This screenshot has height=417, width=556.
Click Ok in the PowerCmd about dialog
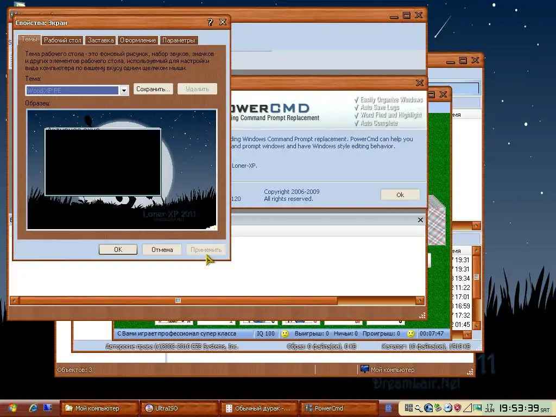pyautogui.click(x=400, y=195)
